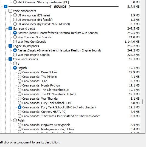This screenshot has height=147, width=146.
Task: Select War Thunder Gun Sounds radio button
Action: 15,37
